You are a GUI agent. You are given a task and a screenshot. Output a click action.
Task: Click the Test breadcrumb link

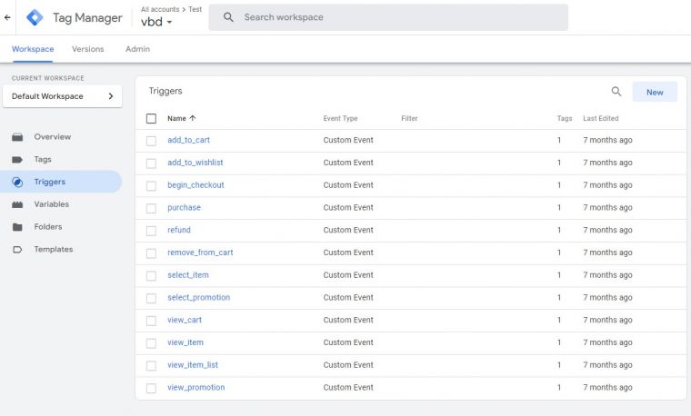[195, 9]
